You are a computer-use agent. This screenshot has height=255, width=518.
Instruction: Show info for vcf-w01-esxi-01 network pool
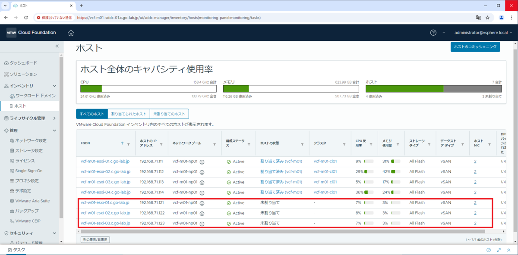pyautogui.click(x=202, y=203)
